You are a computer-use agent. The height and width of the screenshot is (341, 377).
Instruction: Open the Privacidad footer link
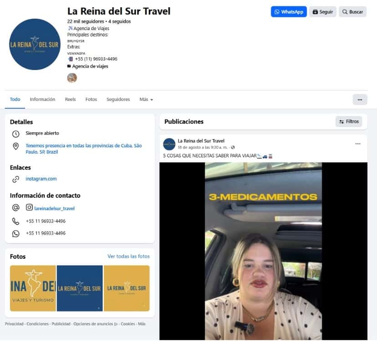[14, 324]
